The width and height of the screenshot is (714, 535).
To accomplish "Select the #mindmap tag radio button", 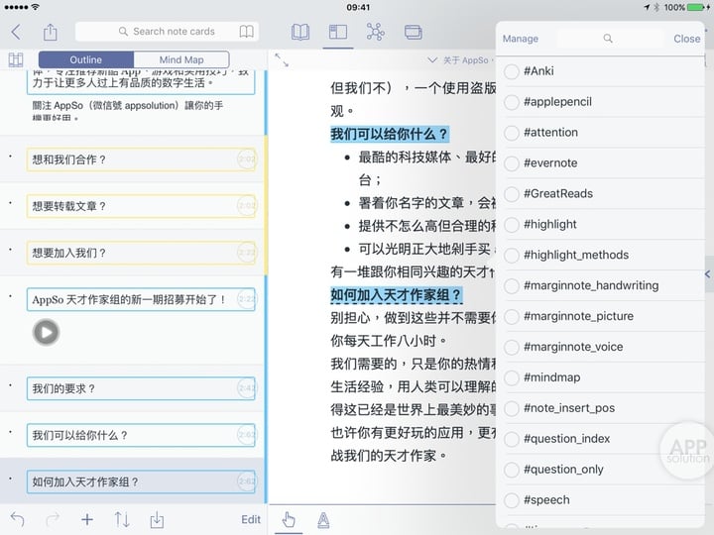I will point(512,377).
